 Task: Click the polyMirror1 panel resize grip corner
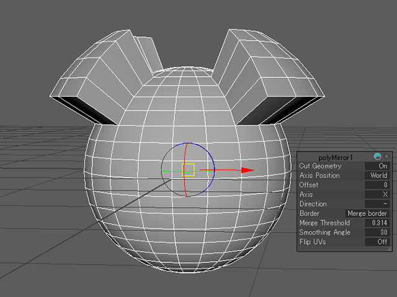(x=389, y=249)
